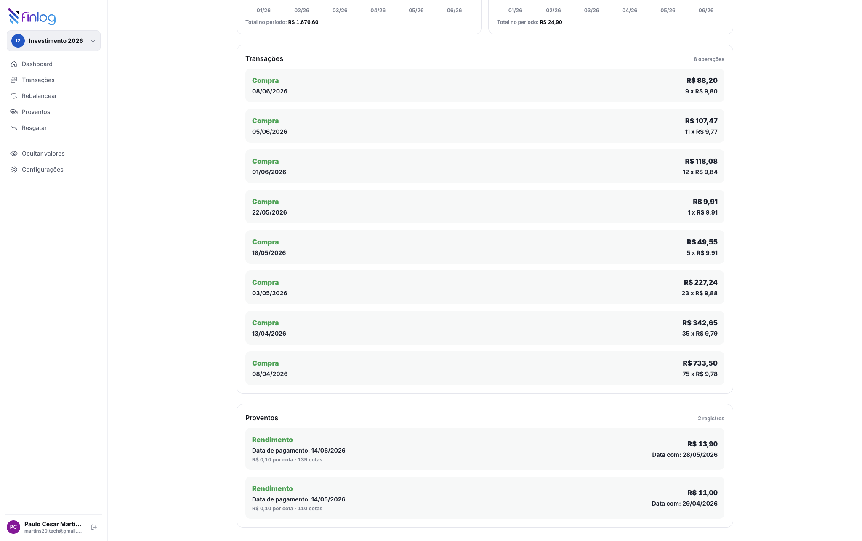
Task: Click the text R$ 0,10 por cota · 110 cotas
Action: click(287, 509)
